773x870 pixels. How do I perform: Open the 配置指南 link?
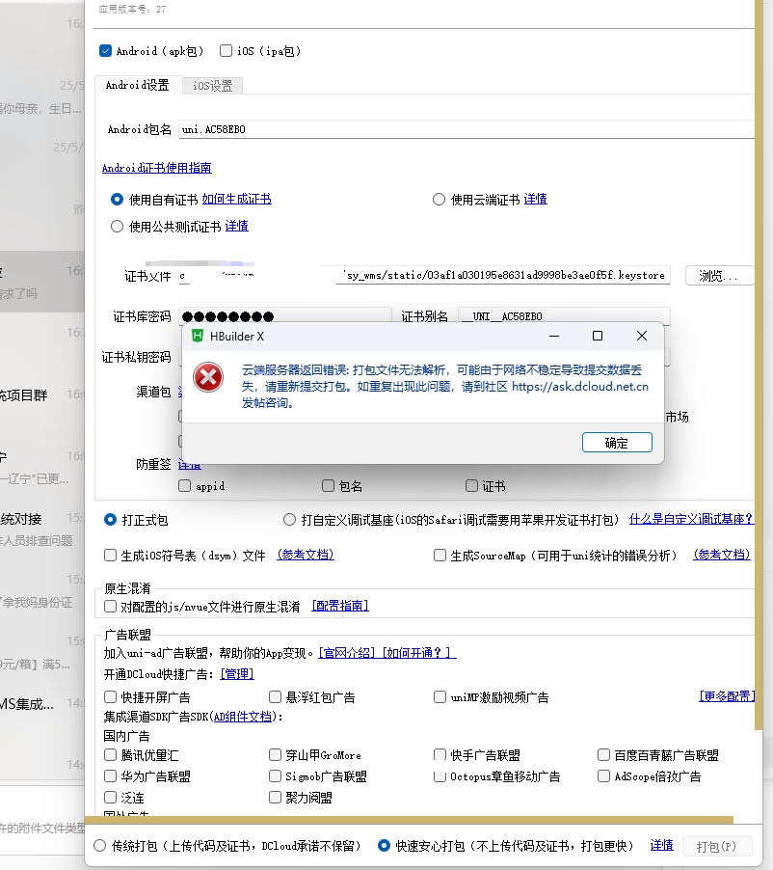(340, 606)
